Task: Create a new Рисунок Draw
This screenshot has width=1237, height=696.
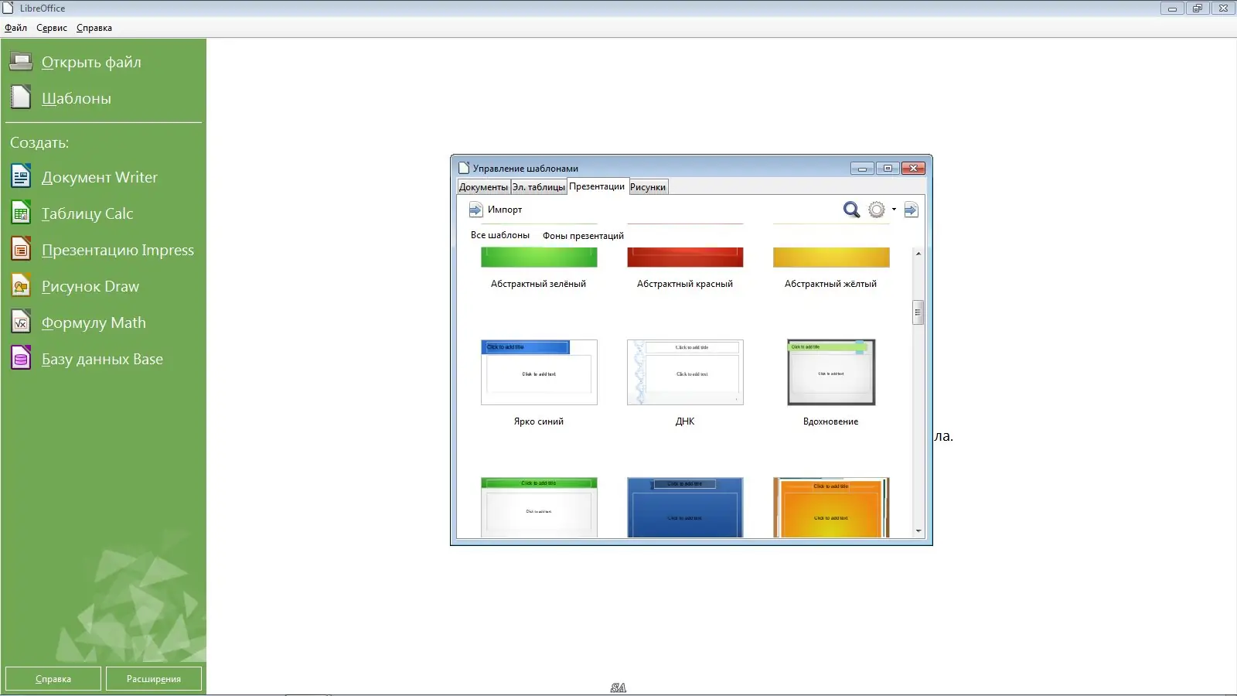Action: pos(90,286)
